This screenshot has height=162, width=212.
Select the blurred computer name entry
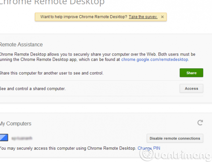click(x=22, y=138)
